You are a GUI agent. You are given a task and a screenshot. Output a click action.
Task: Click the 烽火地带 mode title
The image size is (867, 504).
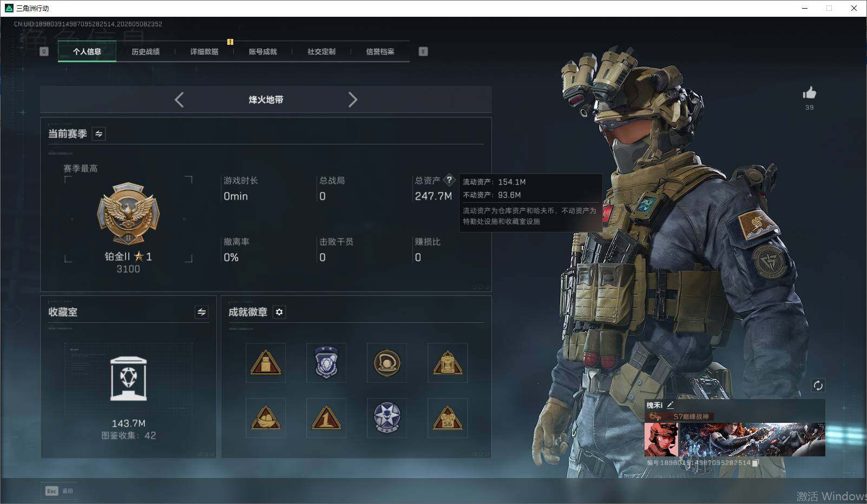coord(266,100)
